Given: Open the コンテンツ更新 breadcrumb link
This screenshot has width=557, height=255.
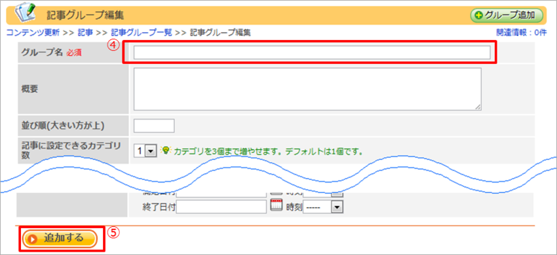Looking at the screenshot, I should 33,33.
